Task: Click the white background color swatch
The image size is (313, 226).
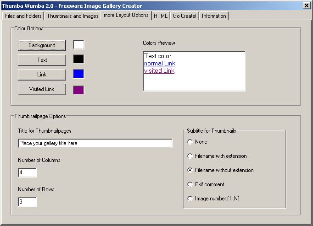Action: [78, 45]
